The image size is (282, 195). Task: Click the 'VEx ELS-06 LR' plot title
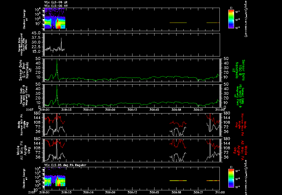click(x=56, y=2)
